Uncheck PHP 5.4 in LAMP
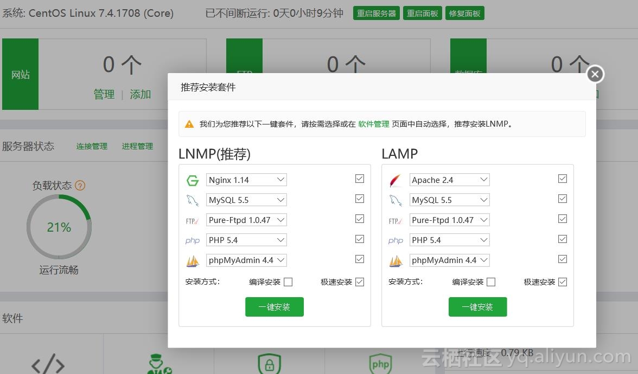The height and width of the screenshot is (374, 638). [563, 239]
